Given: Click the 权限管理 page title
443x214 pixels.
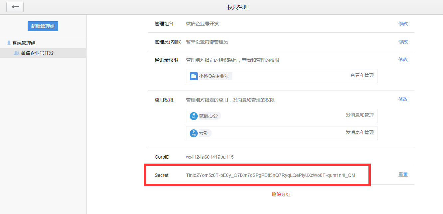Looking at the screenshot, I should click(x=238, y=7).
